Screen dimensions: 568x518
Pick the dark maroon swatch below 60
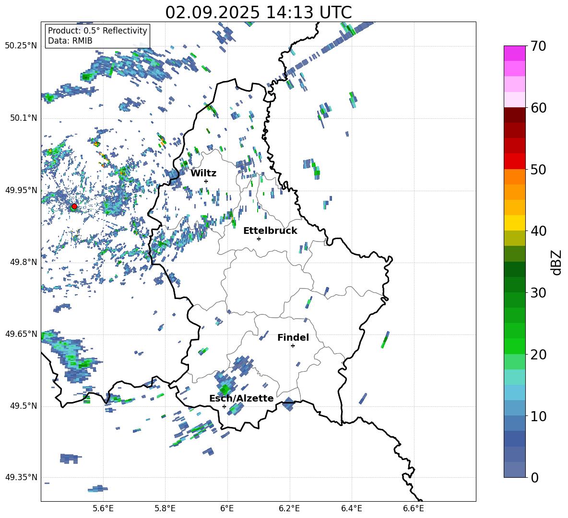pos(514,115)
